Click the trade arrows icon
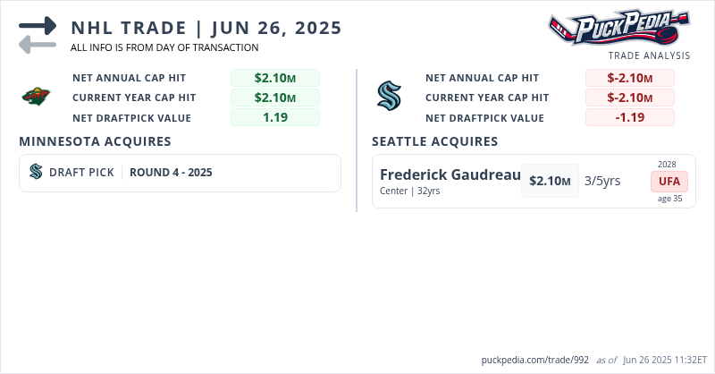Image resolution: width=715 pixels, height=374 pixels. pyautogui.click(x=37, y=35)
